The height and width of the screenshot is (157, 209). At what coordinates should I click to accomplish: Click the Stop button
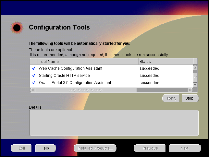coord(190,98)
